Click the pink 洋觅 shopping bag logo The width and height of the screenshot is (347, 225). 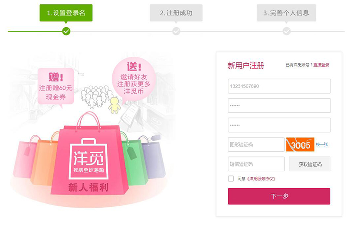(88, 159)
